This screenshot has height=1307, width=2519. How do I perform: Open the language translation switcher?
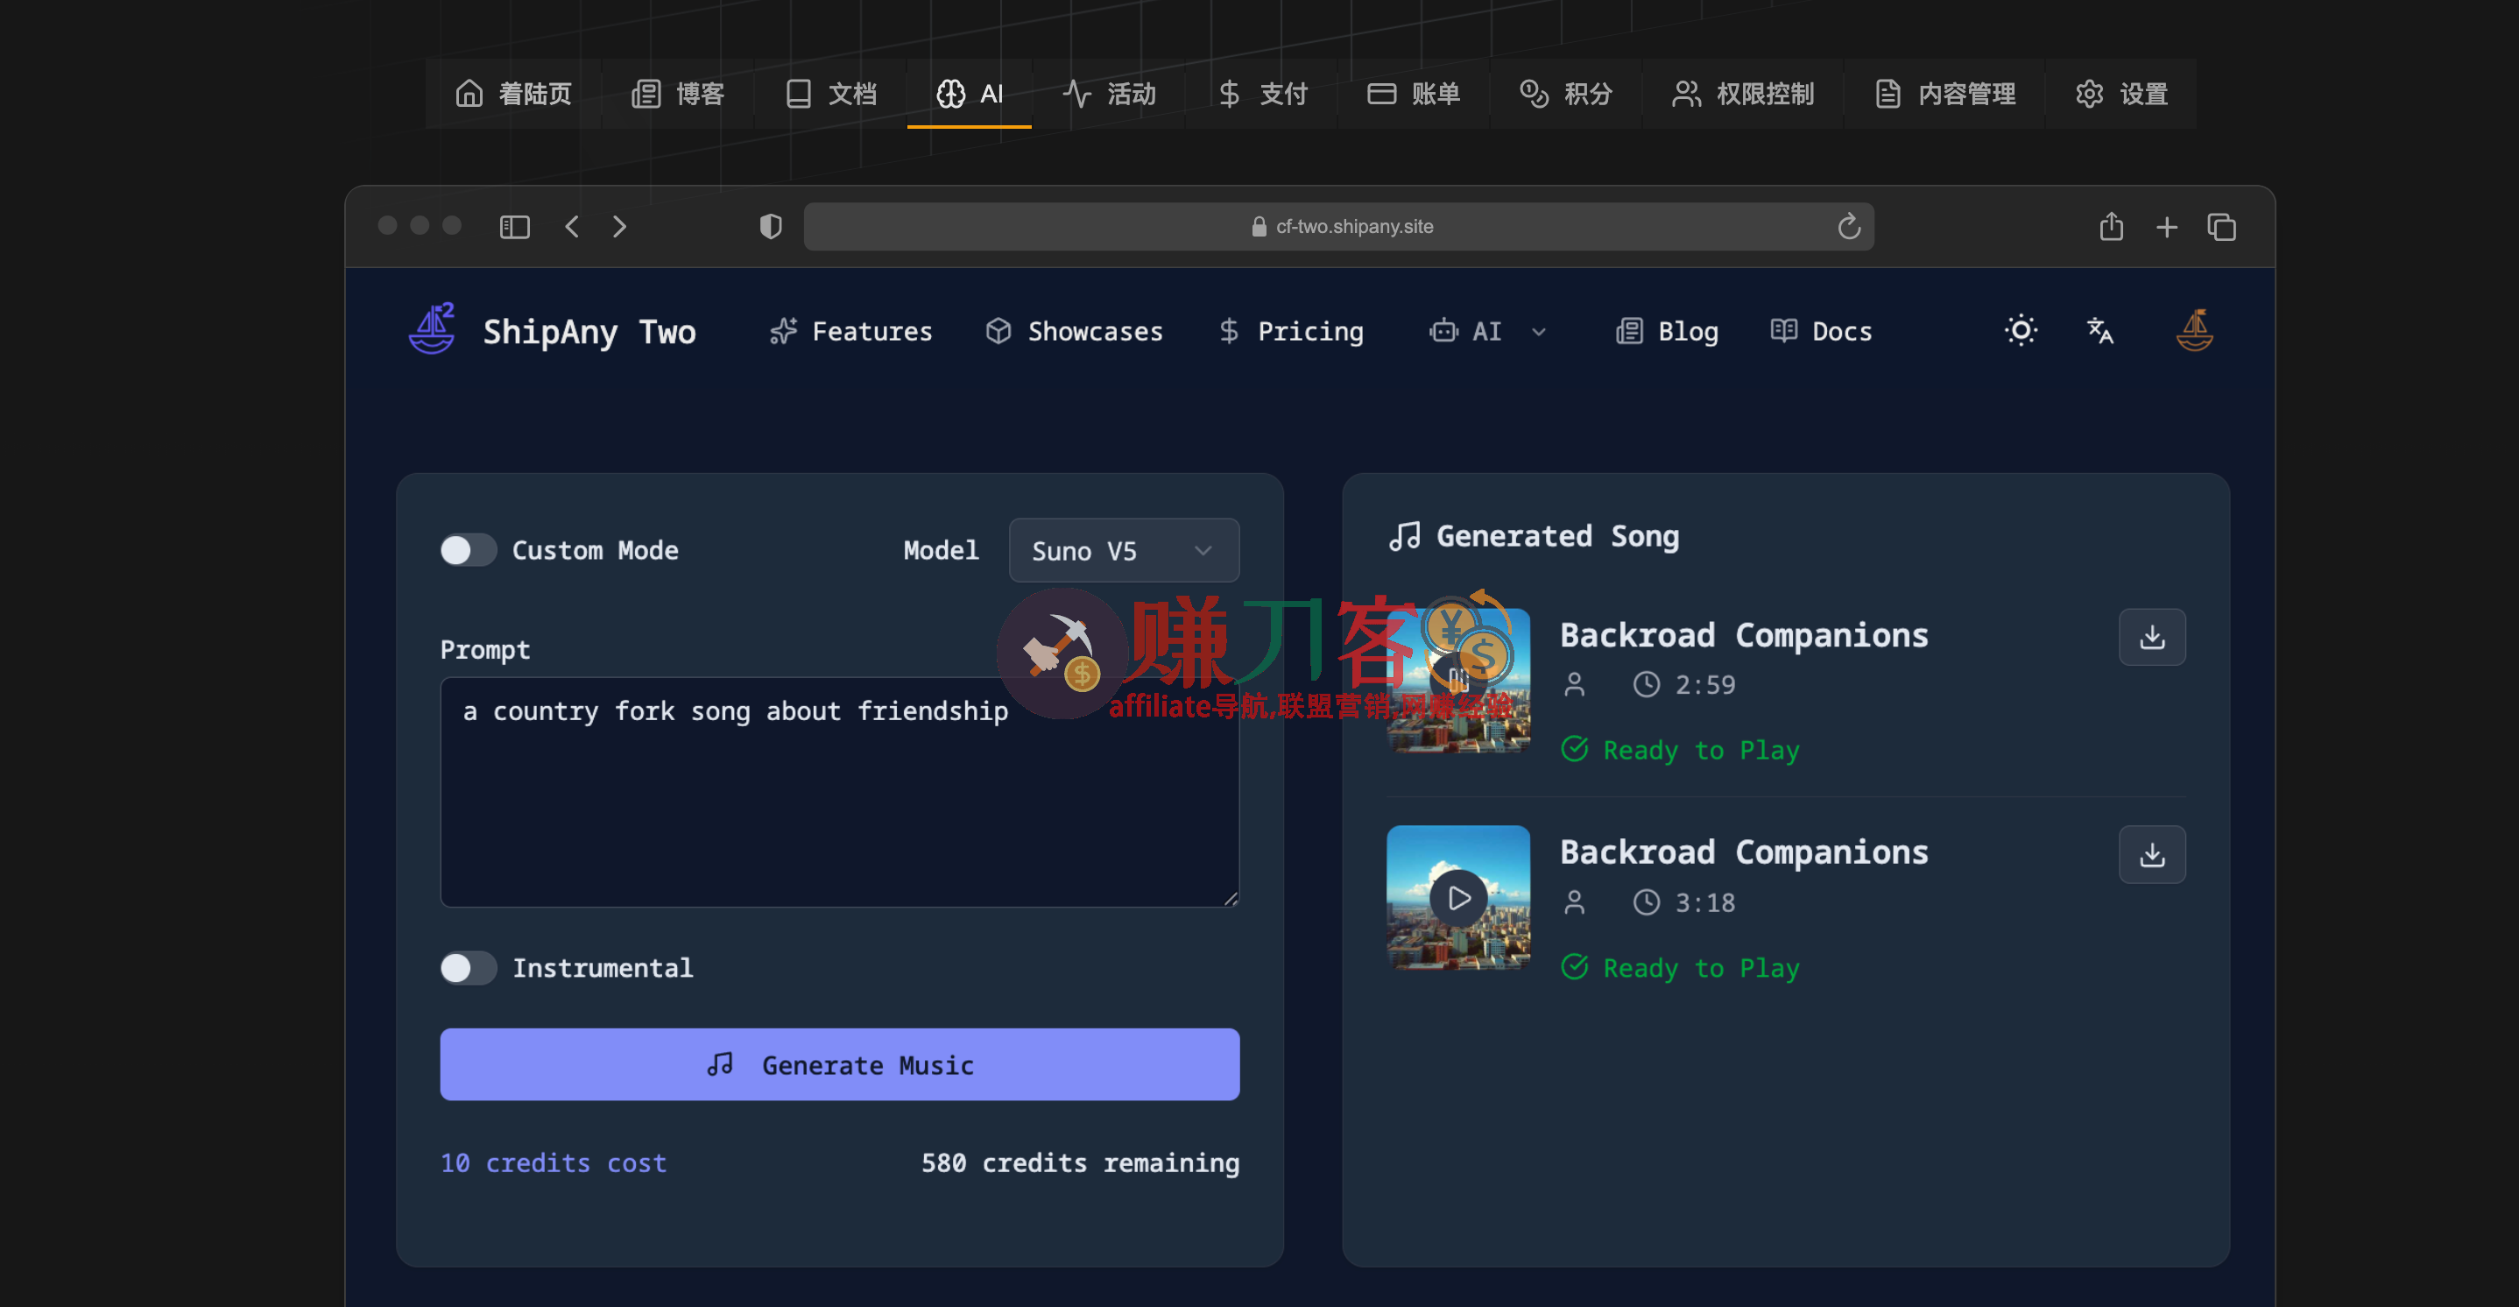(x=2099, y=330)
